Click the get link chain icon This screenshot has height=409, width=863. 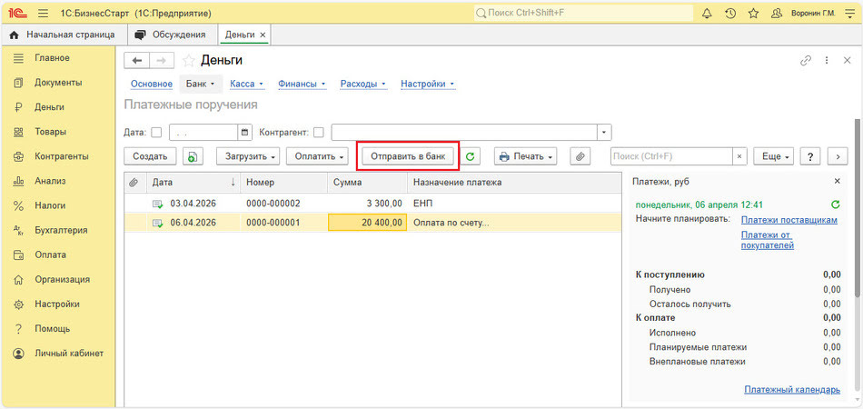(x=806, y=61)
